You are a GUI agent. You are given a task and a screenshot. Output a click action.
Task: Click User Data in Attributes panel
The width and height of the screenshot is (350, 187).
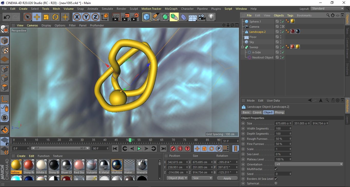coord(273,101)
